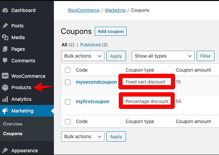Image resolution: width=219 pixels, height=155 pixels.
Task: Check the mysecondcoupon row checkbox
Action: 68,82
